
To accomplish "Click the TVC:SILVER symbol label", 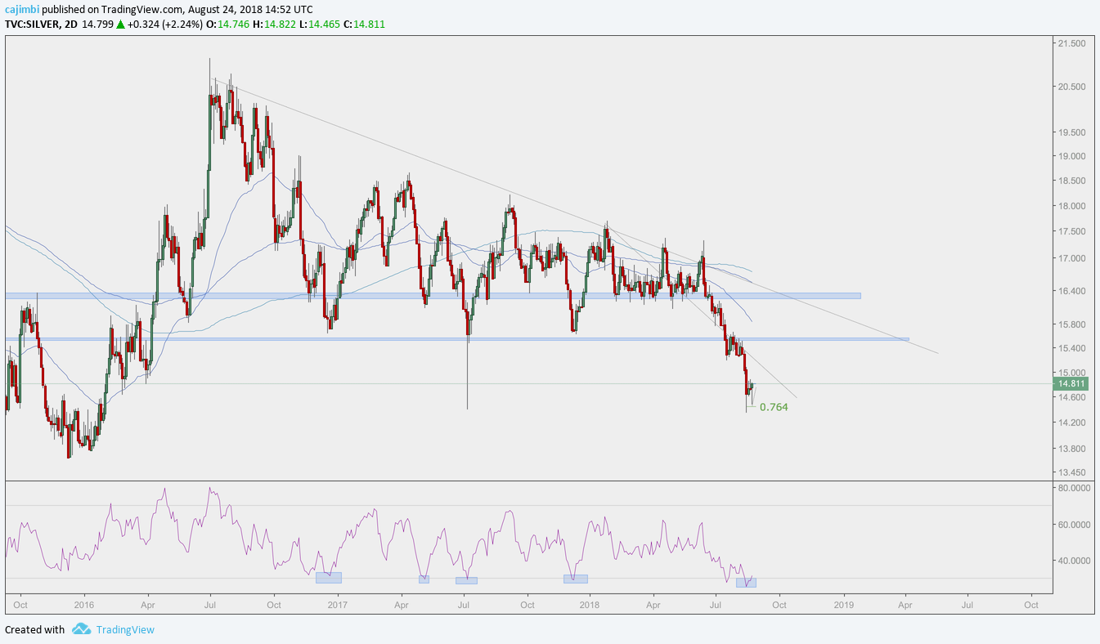I will [31, 25].
